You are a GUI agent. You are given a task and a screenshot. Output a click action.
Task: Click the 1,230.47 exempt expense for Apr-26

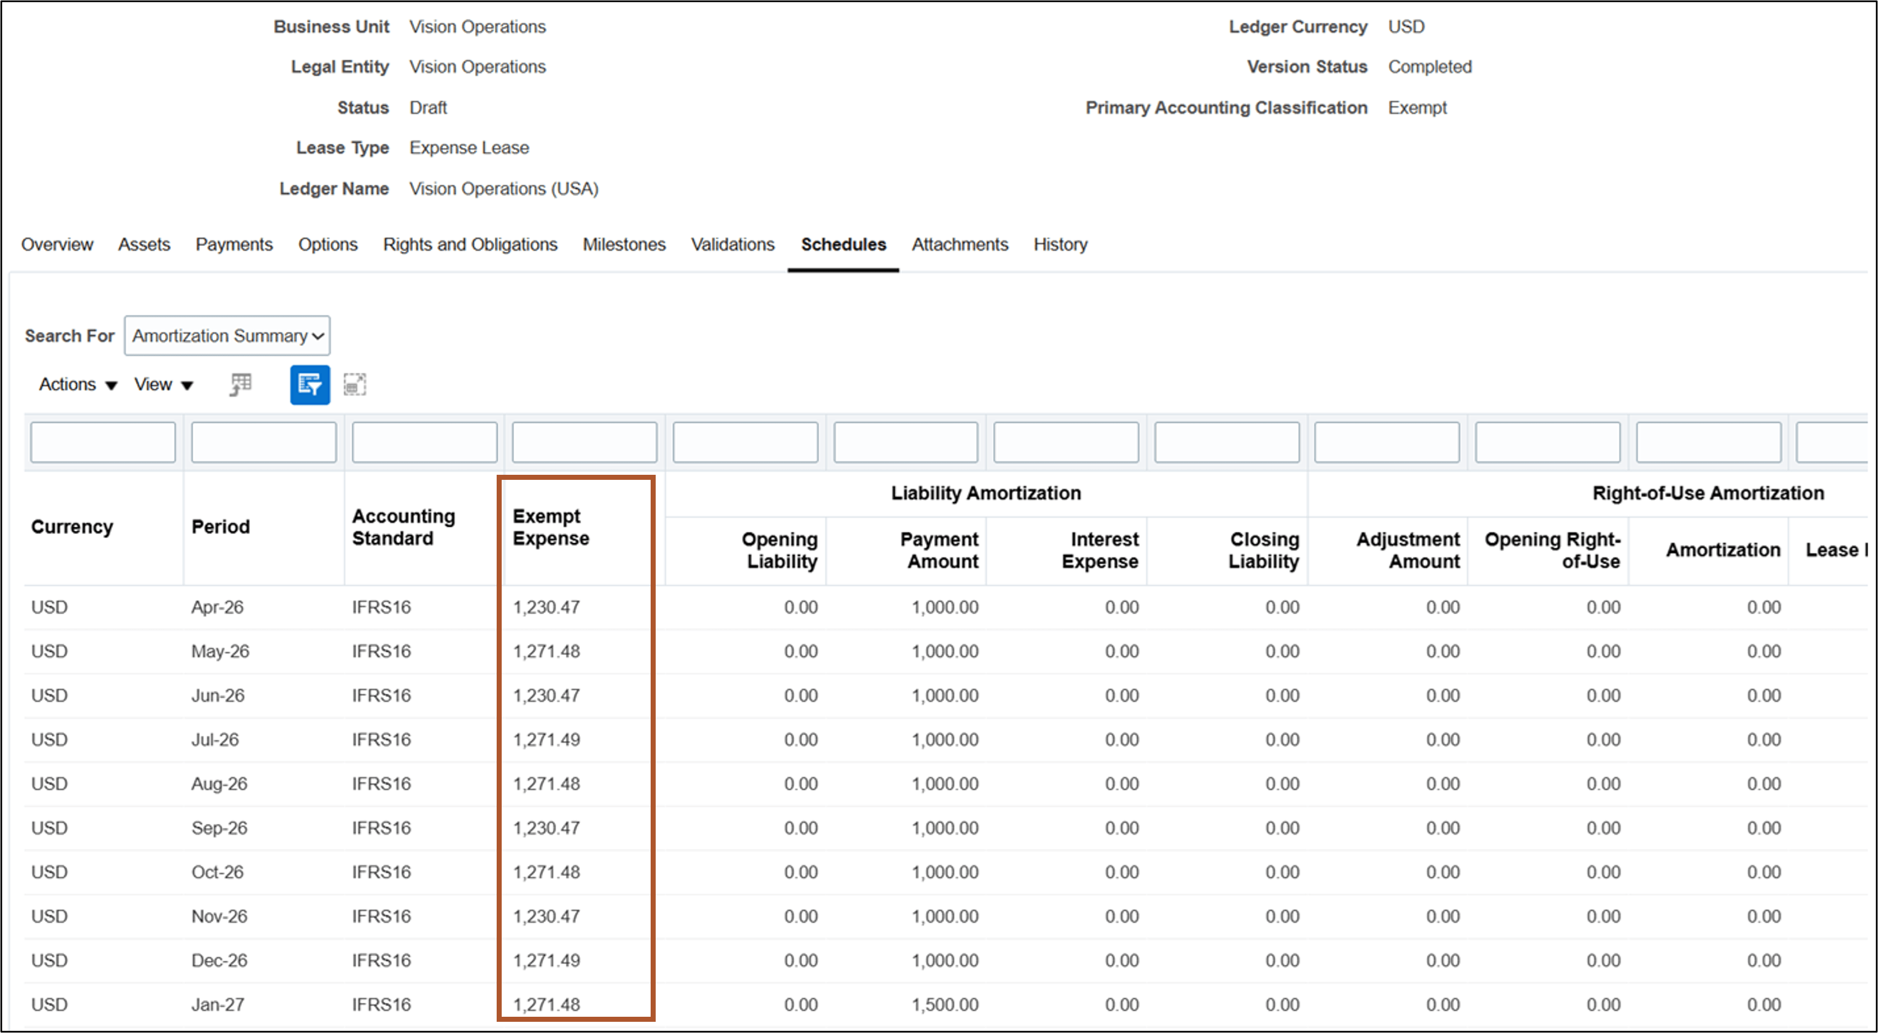[547, 607]
